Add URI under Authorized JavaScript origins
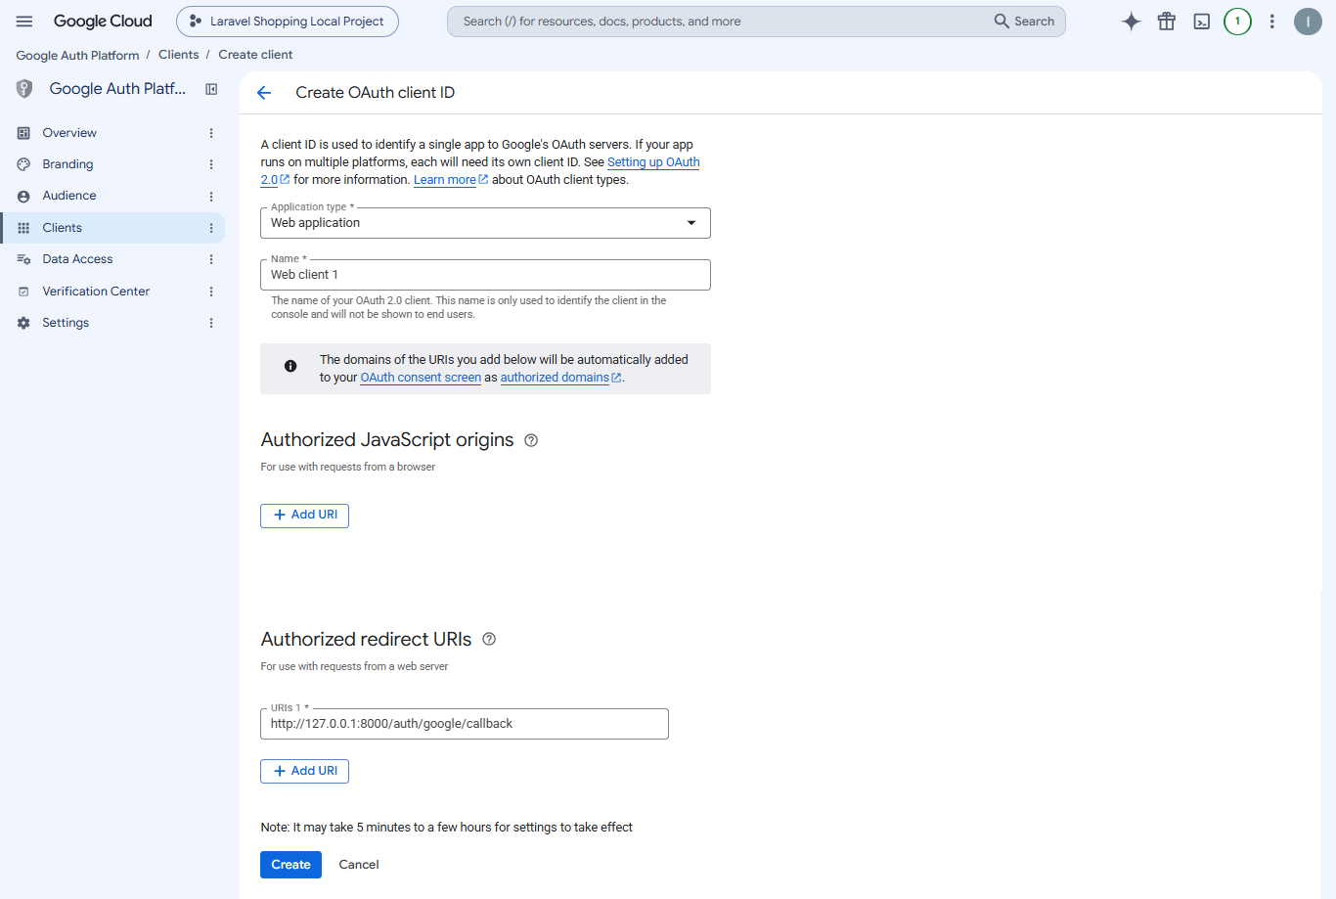Viewport: 1336px width, 899px height. [x=304, y=516]
